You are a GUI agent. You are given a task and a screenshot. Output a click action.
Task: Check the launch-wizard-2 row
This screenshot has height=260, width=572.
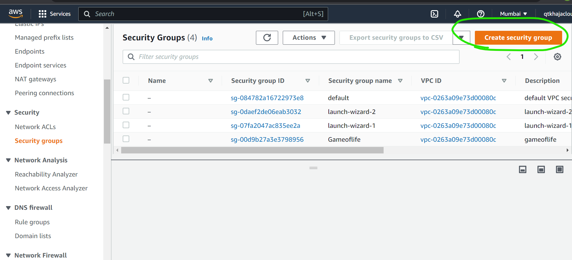pyautogui.click(x=126, y=111)
